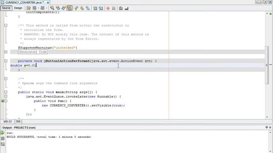
Task: Click the Comment code icon
Action: click(121, 8)
